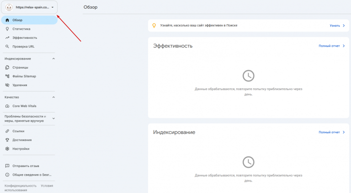
Task: Open Полный отчет for Эффективность
Action: 329,46
